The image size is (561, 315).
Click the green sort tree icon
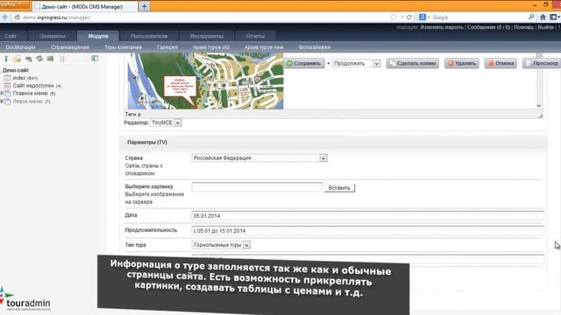click(50, 59)
